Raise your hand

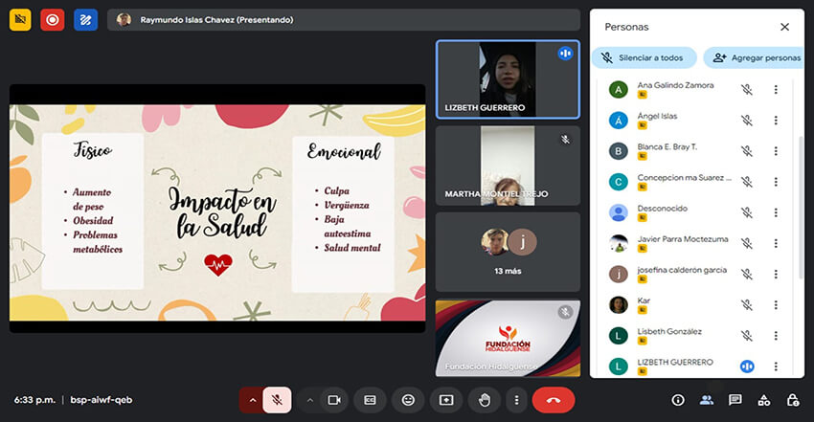(x=485, y=399)
